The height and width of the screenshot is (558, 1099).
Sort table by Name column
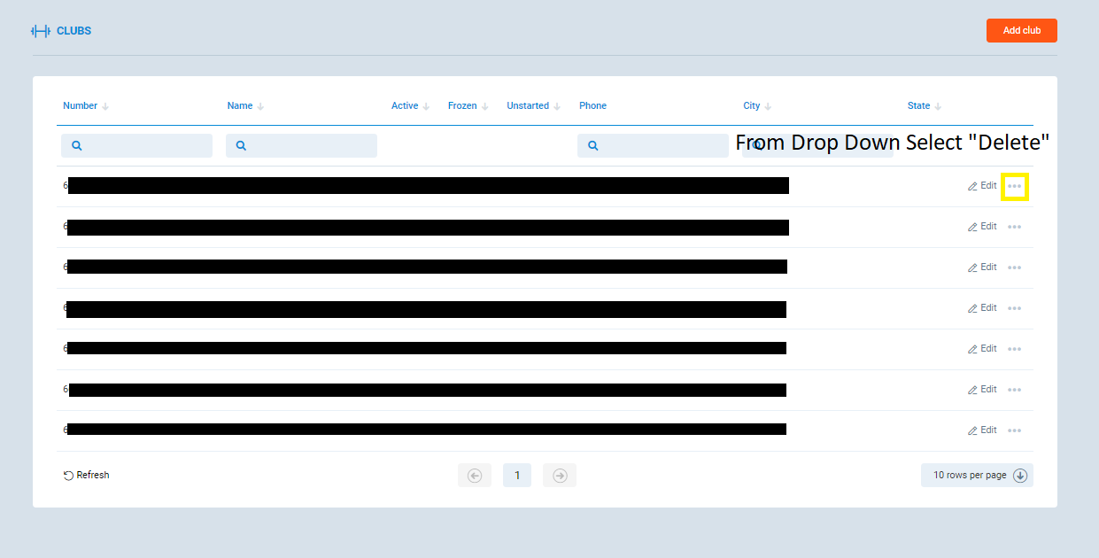click(x=240, y=105)
